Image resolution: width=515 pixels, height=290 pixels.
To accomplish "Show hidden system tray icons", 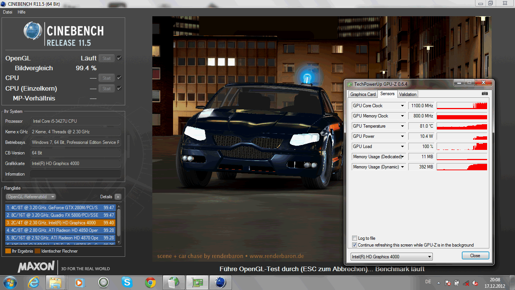I will pyautogui.click(x=438, y=282).
